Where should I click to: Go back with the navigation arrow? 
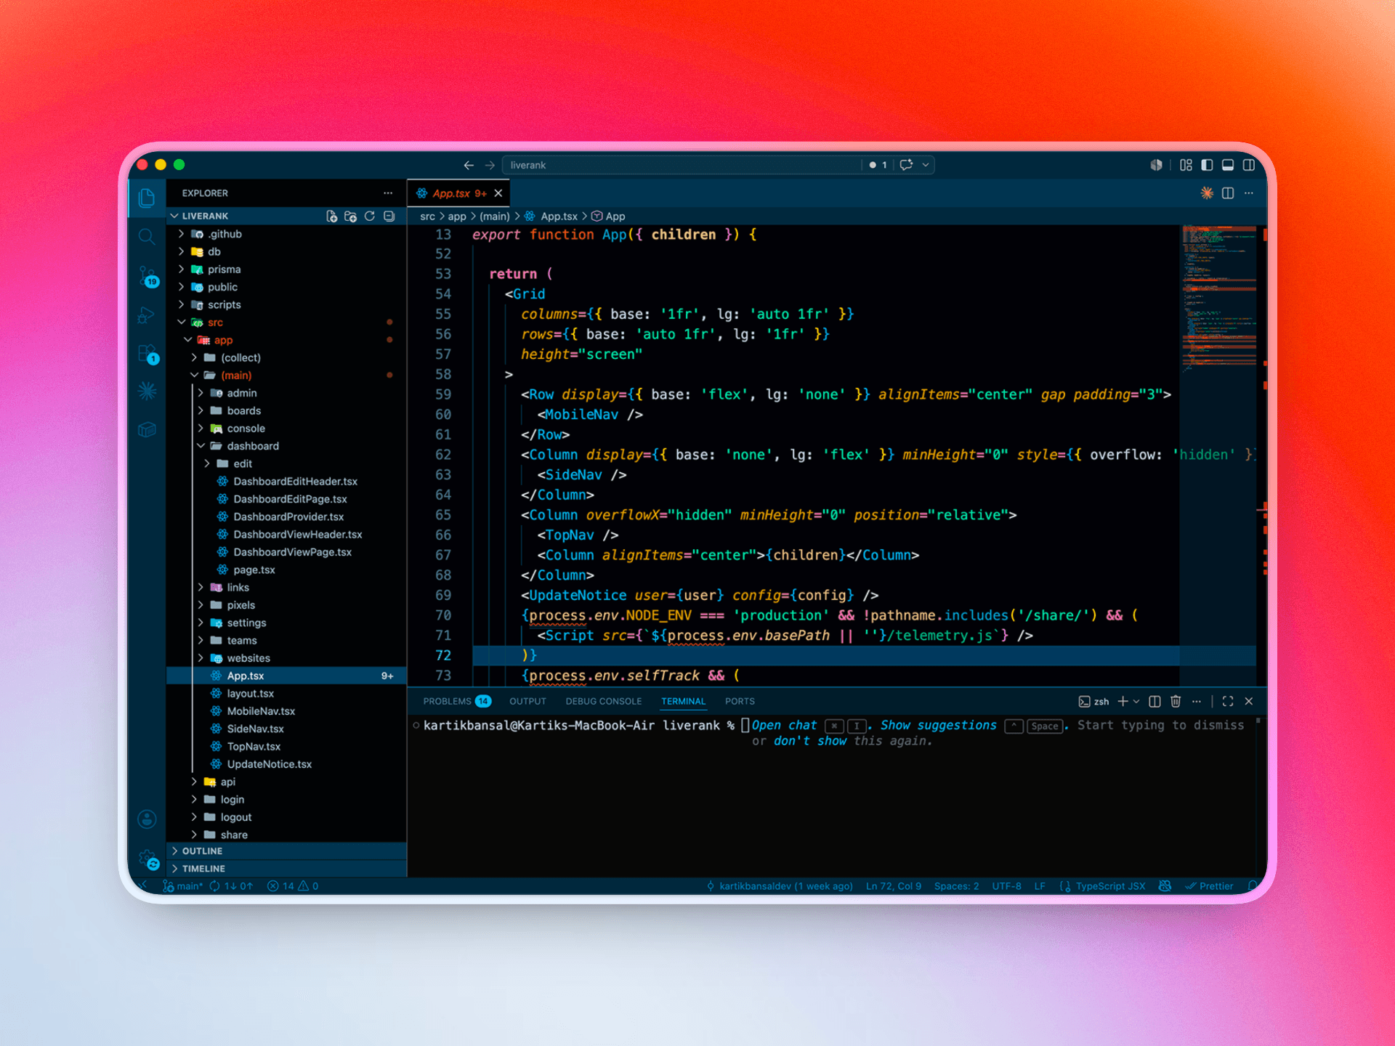tap(469, 166)
